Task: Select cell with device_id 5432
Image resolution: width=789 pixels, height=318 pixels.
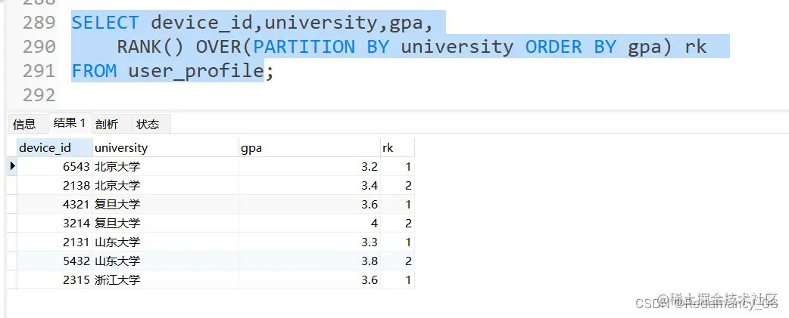Action: (55, 261)
